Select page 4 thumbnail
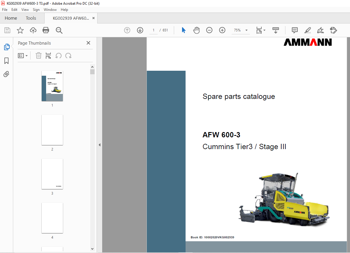Image resolution: width=350 pixels, height=253 pixels. click(x=52, y=218)
